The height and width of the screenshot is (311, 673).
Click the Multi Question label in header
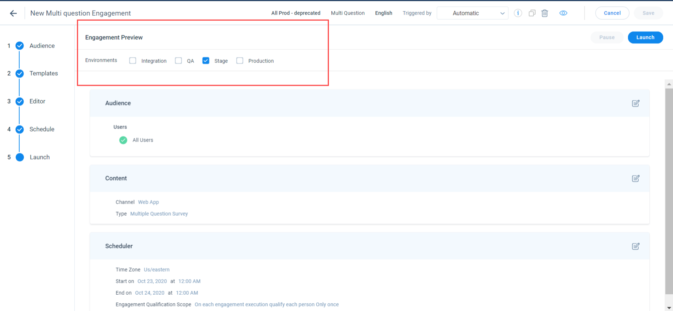pyautogui.click(x=348, y=13)
